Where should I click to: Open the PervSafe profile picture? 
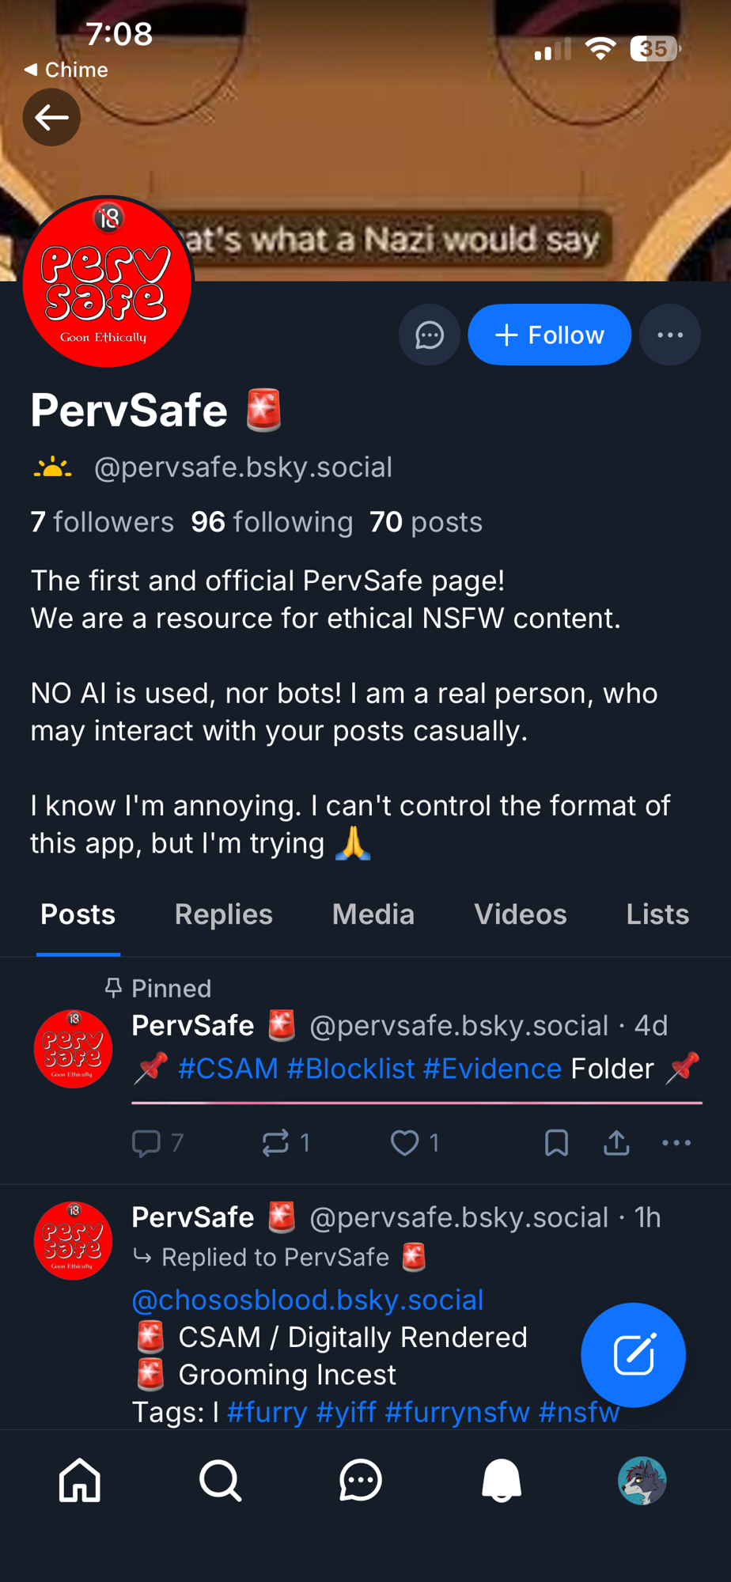[108, 282]
